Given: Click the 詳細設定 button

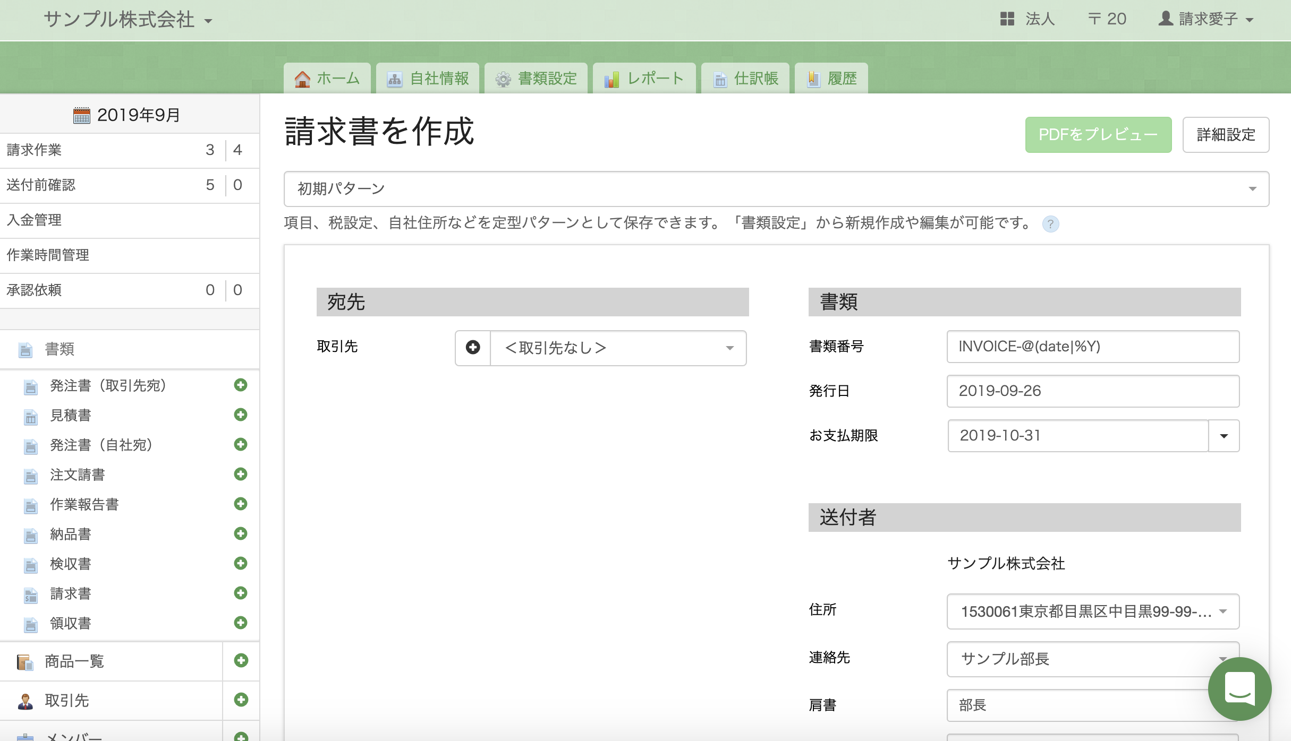Looking at the screenshot, I should (1226, 135).
